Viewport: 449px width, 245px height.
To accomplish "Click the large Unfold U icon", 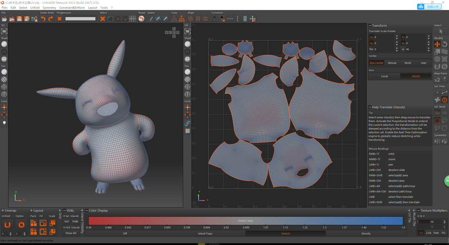I will coord(7,225).
